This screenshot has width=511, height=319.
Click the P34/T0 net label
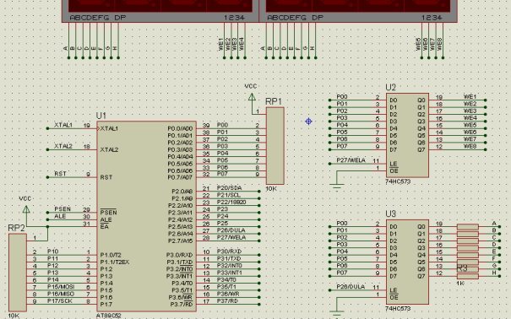pyautogui.click(x=226, y=280)
